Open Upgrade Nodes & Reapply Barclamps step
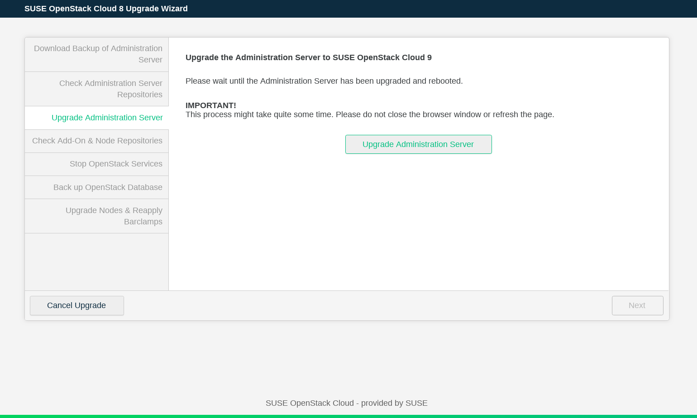 pyautogui.click(x=114, y=216)
